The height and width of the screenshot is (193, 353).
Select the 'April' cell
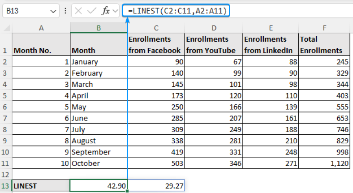click(99, 95)
